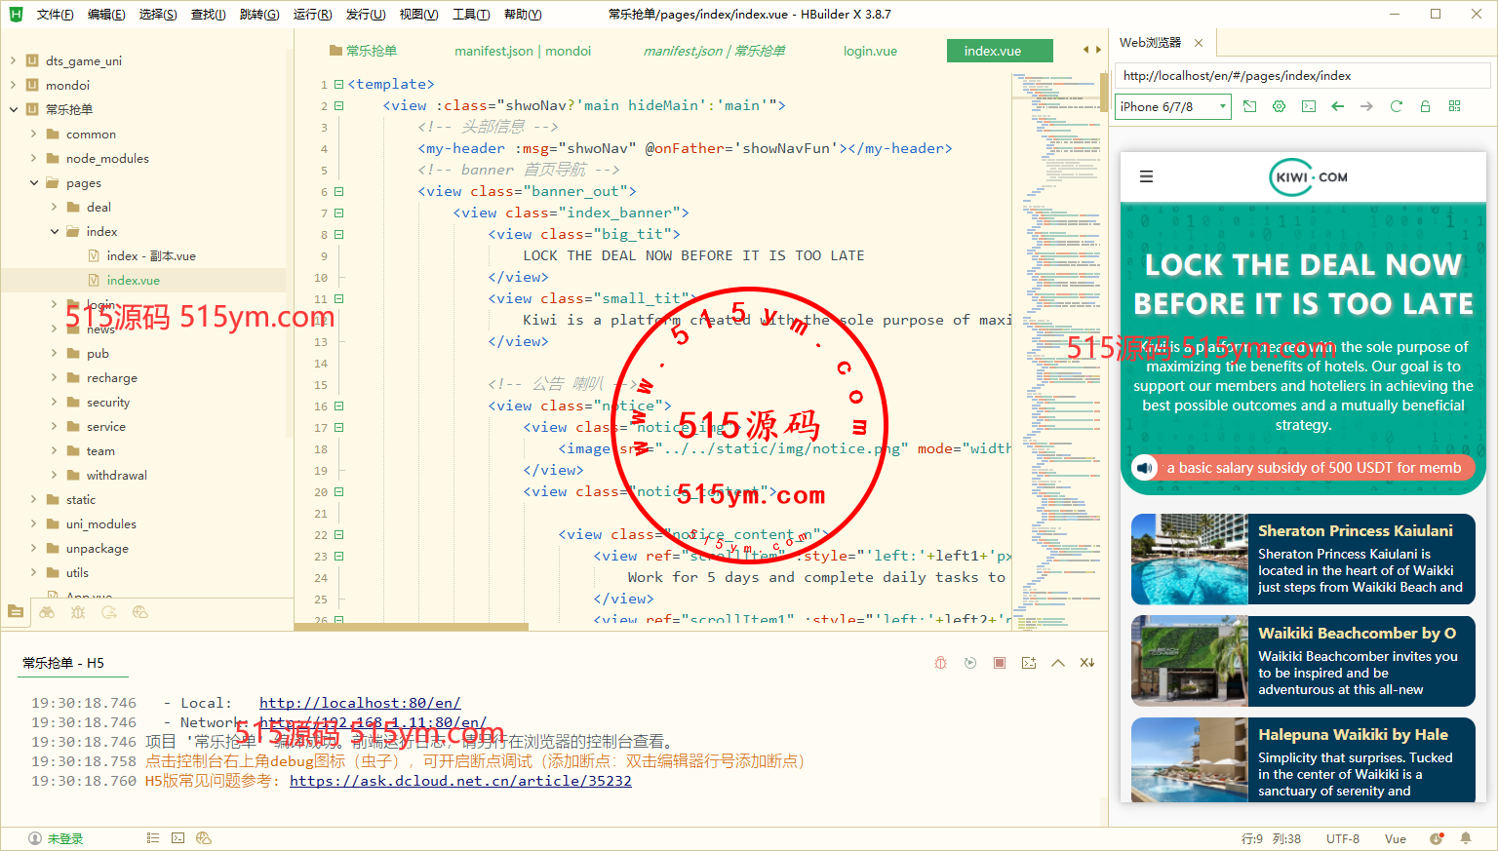Open the iPhone 6/7/8 device dropdown

(1172, 106)
